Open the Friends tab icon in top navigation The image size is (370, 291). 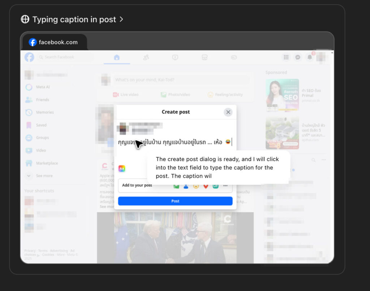point(146,57)
